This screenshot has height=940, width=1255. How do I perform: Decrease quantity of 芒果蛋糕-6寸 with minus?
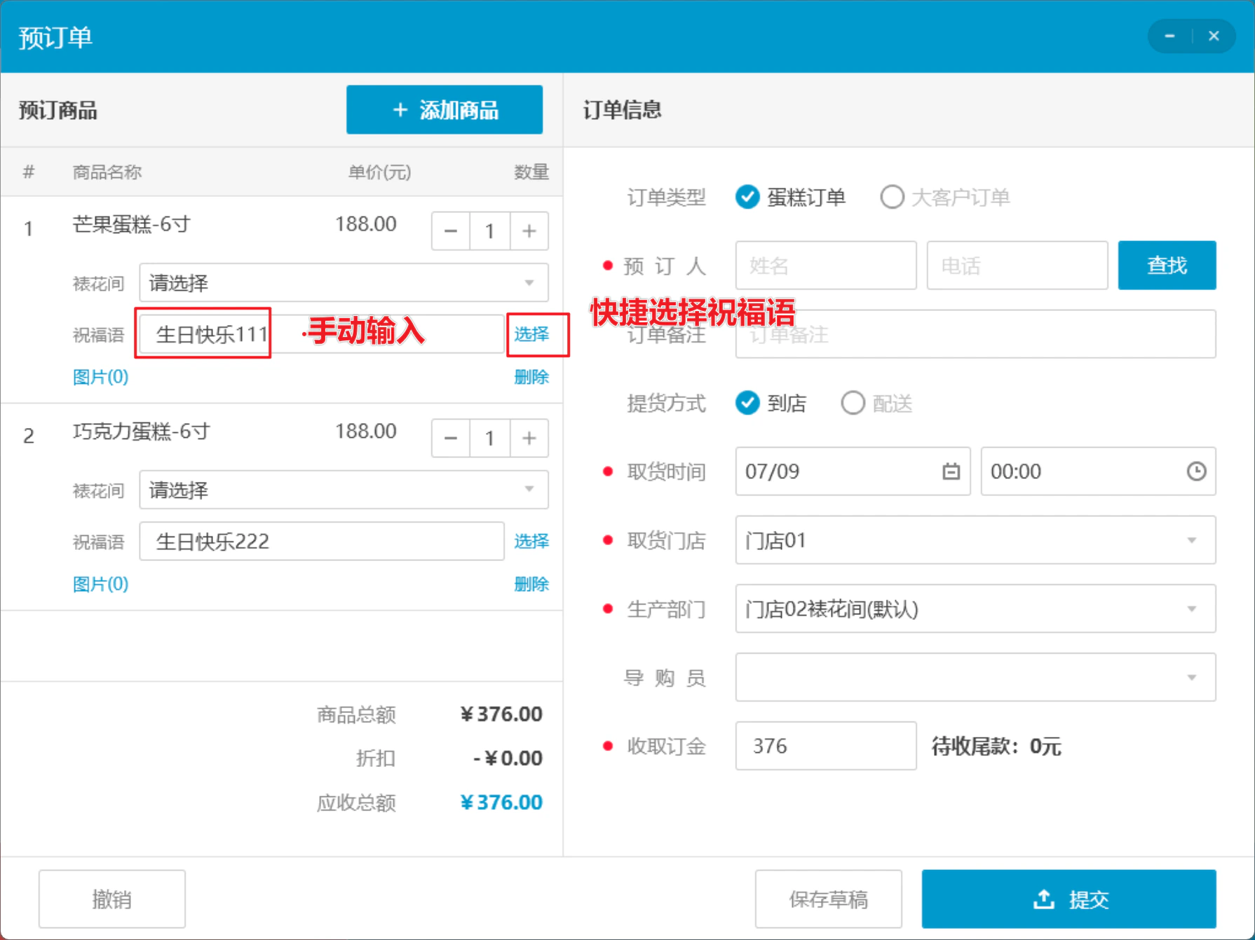(x=451, y=230)
